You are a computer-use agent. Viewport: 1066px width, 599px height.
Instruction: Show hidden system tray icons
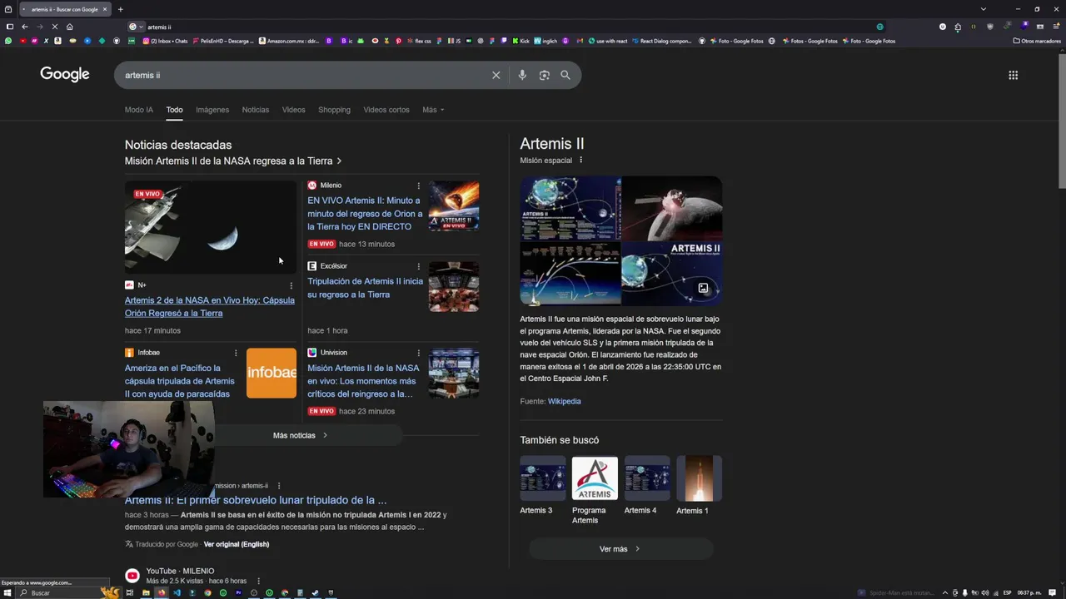click(x=945, y=592)
